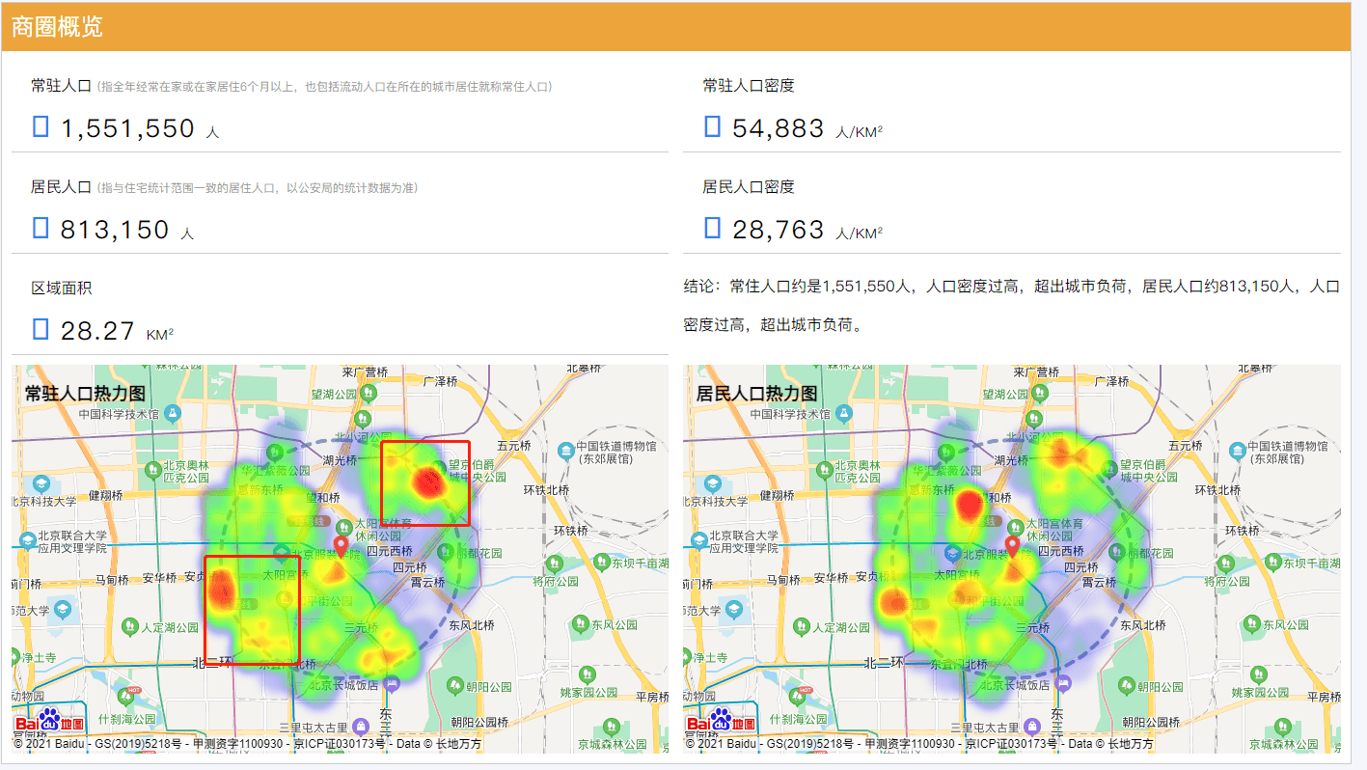Select 朝阳公园 park icon on 常驻人口 map

(x=454, y=685)
